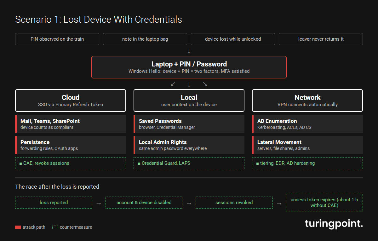
Task: Click 'browser, Credential Manager' text
Action: [x=167, y=127]
